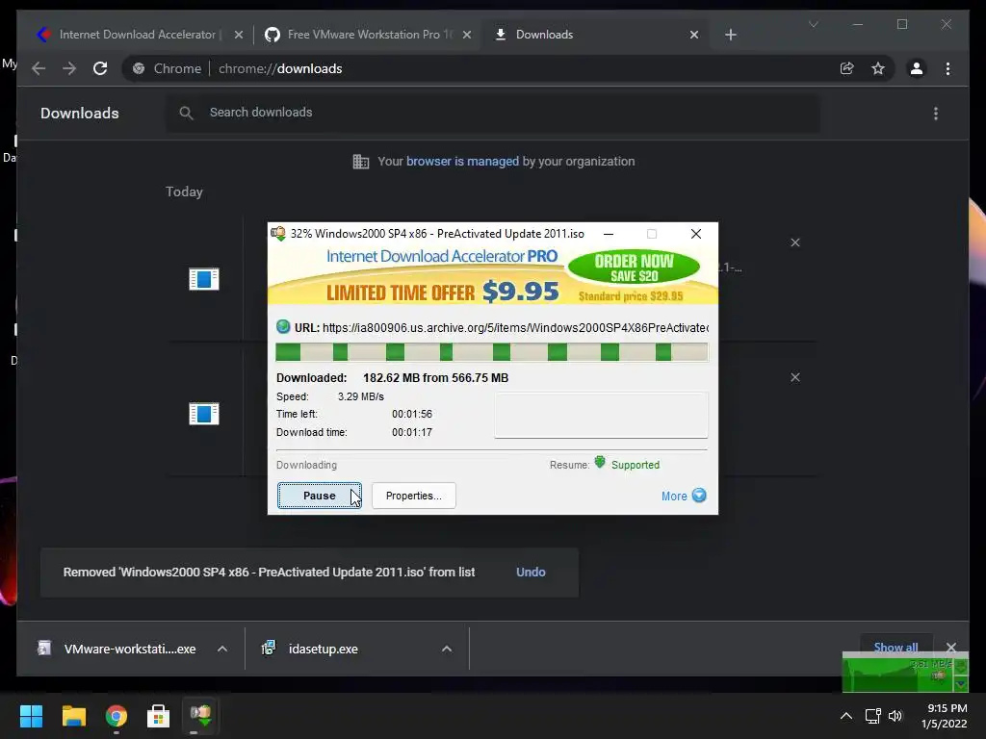Click the Chrome site info icon in address bar
The image size is (986, 739).
point(139,68)
